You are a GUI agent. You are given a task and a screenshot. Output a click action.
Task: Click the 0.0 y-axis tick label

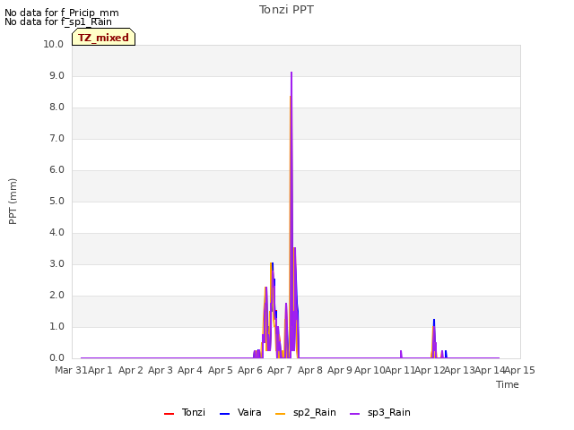click(x=57, y=358)
